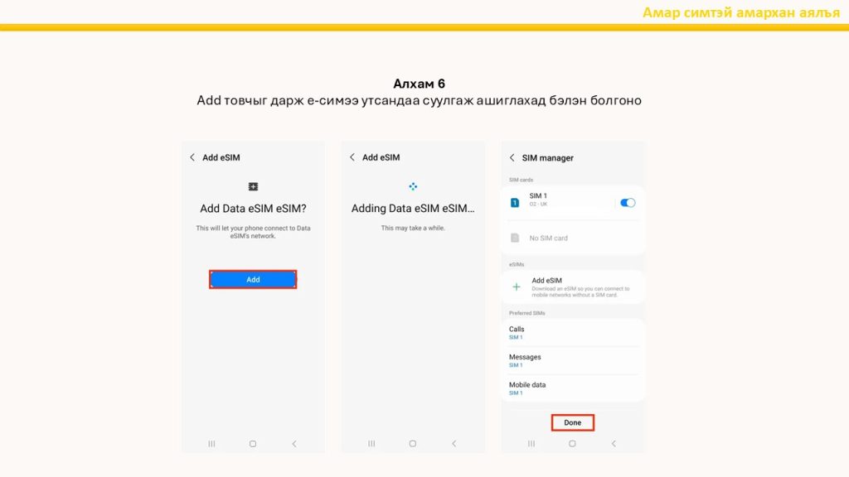
Task: Click the blue Add button
Action: tap(253, 280)
